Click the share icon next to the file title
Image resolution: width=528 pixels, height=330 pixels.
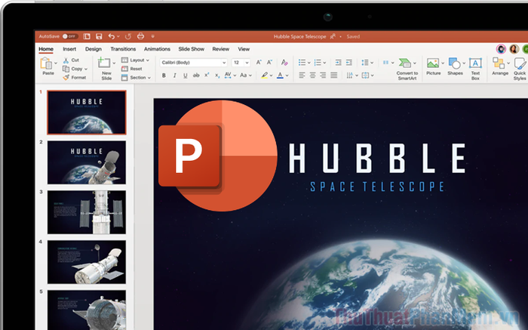(333, 36)
